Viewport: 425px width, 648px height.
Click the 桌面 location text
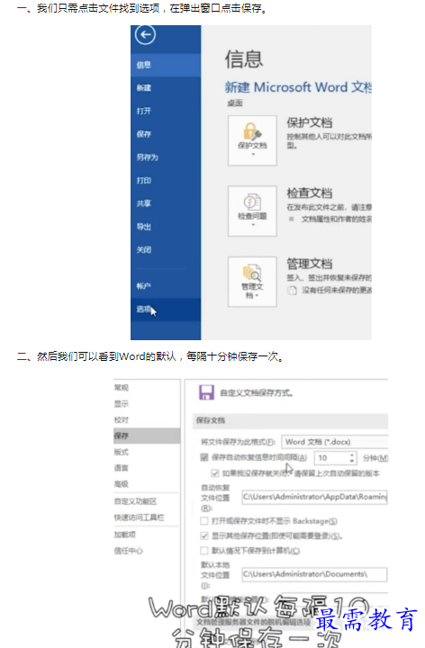(234, 103)
